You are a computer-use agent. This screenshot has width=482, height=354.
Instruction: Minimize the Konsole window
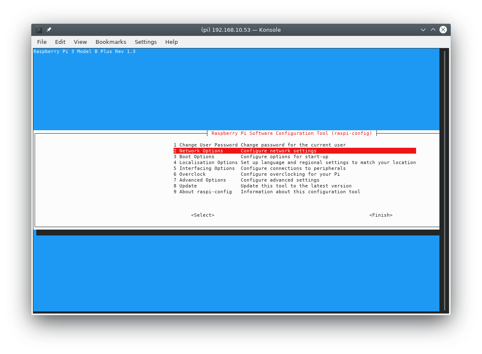(x=423, y=30)
